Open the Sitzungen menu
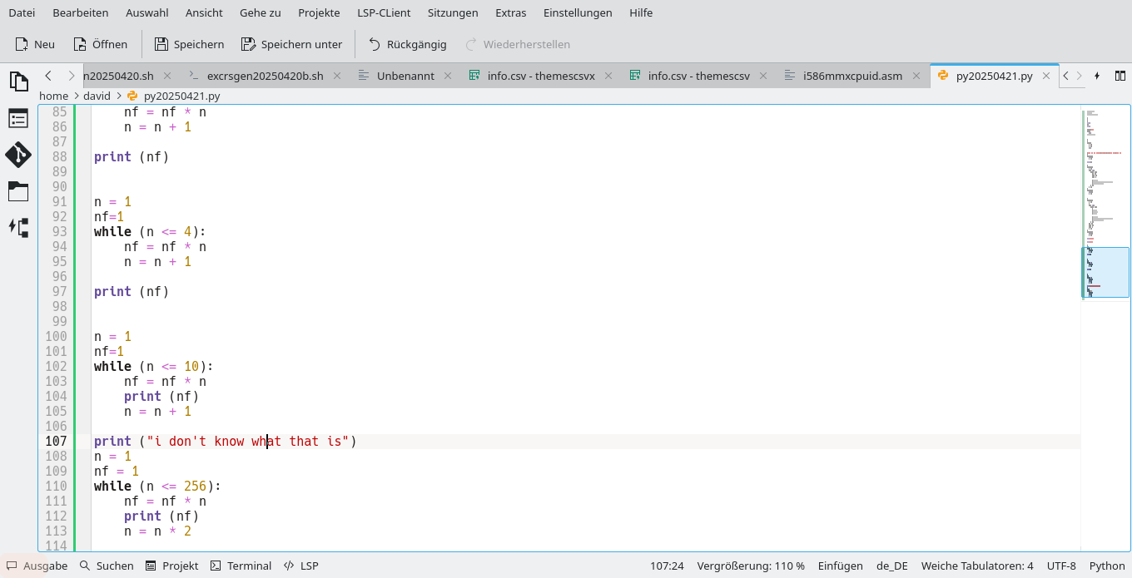 [451, 12]
